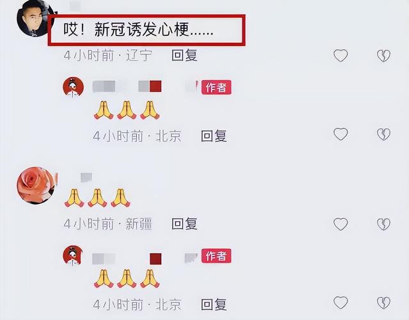
Task: Like the author's first 北京 reply
Action: point(341,135)
